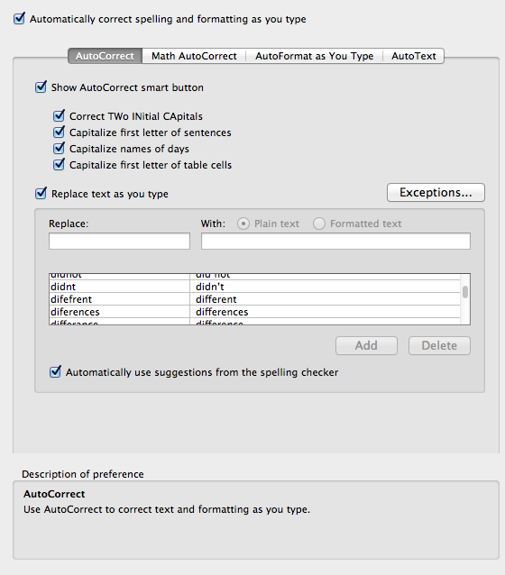This screenshot has height=575, width=505.
Task: Disable Correct TWo INitial CApitals option
Action: click(59, 116)
